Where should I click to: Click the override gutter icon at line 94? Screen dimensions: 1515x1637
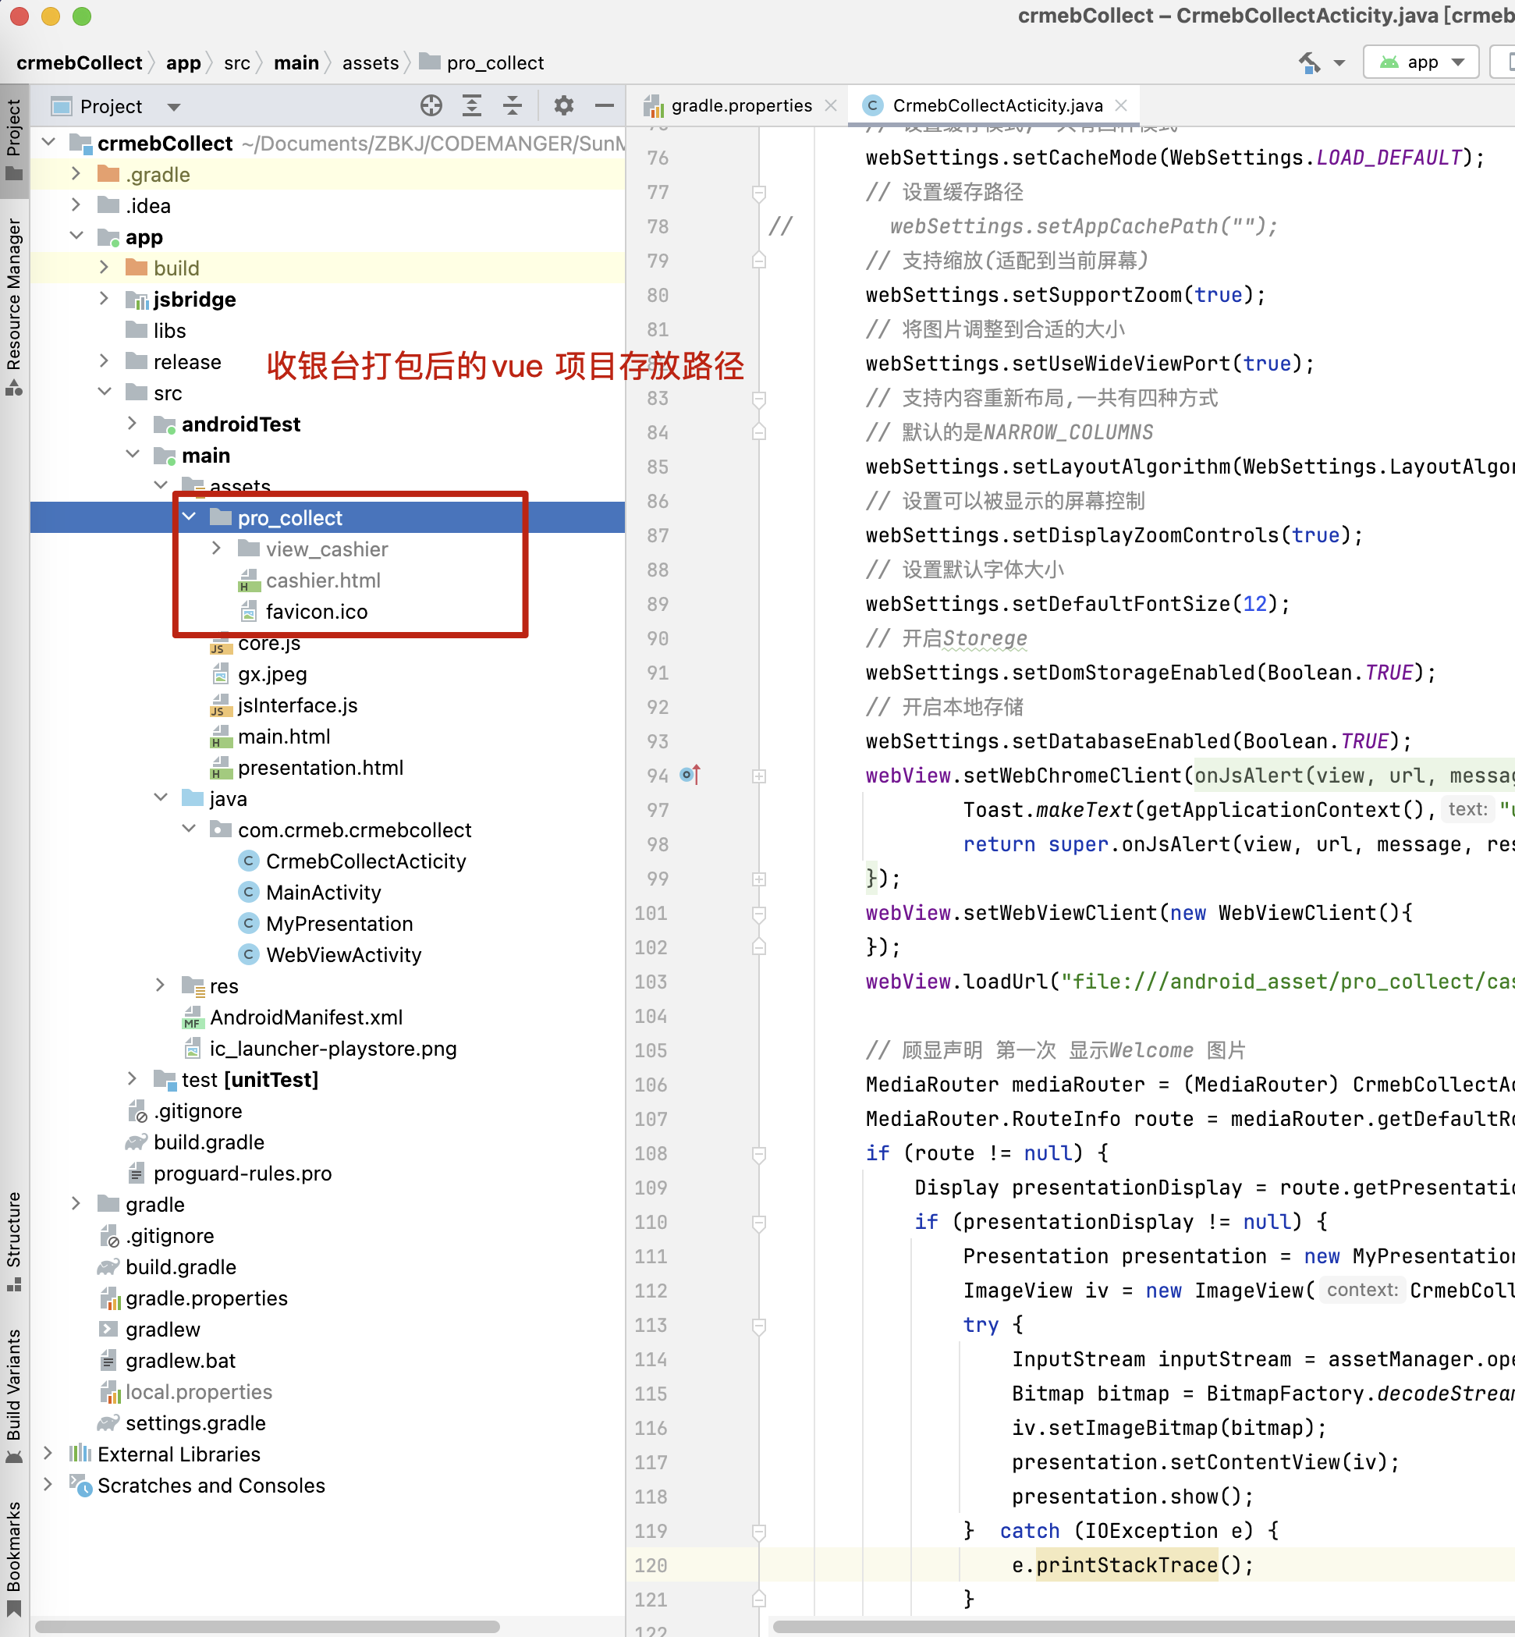click(690, 775)
